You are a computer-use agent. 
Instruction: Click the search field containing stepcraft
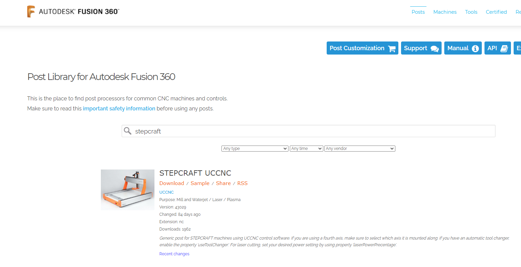click(308, 131)
